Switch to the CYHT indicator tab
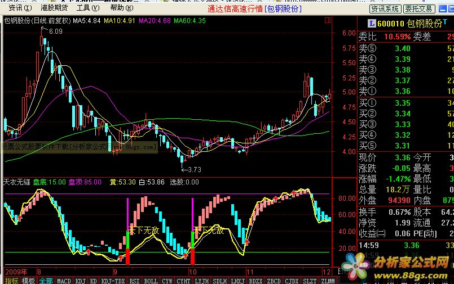Image resolution: width=454 pixels, height=284 pixels. click(x=183, y=281)
